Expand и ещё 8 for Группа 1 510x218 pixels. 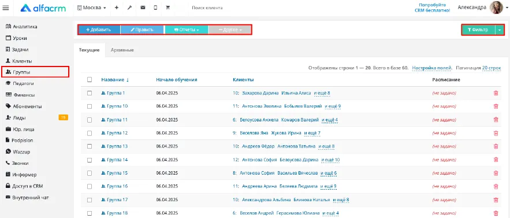322,93
